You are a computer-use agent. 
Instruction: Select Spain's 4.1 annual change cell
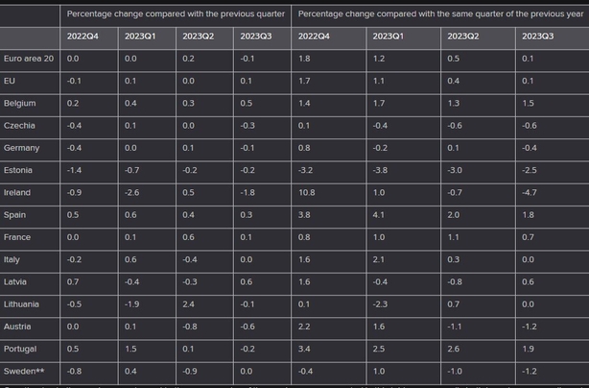(404, 215)
